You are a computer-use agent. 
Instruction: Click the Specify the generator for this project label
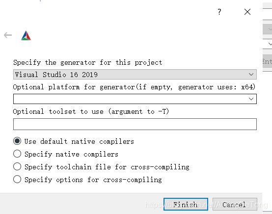(x=88, y=62)
